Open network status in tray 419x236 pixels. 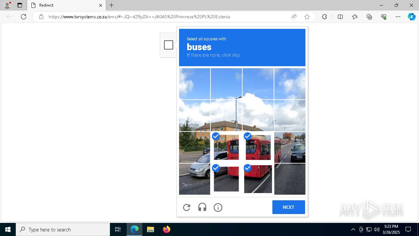coord(369,229)
